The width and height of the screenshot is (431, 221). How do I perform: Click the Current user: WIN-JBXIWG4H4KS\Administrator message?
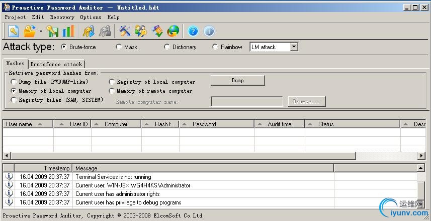[x=133, y=185]
